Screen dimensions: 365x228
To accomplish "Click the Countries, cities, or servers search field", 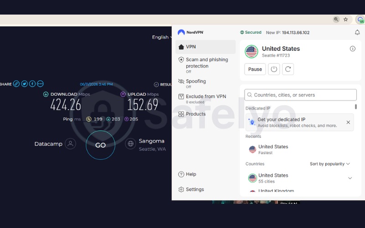I will coord(300,95).
